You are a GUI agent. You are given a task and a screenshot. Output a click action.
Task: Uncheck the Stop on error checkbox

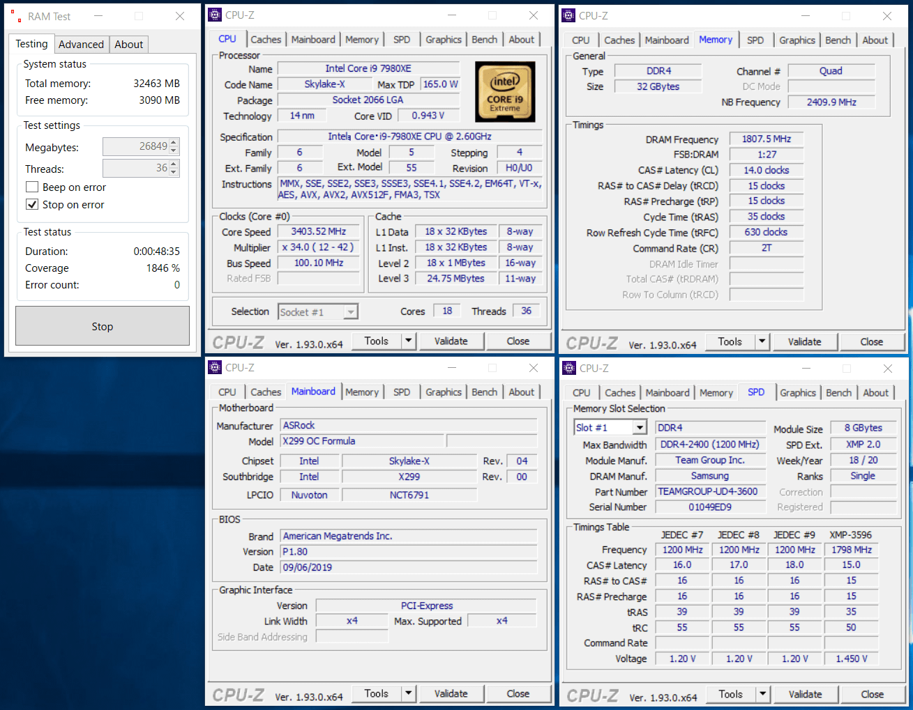coord(32,204)
